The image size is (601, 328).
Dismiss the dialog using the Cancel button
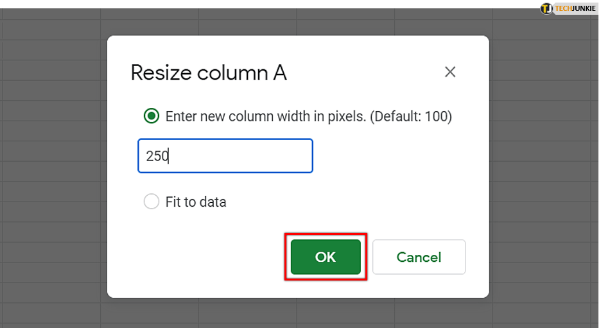click(x=419, y=257)
